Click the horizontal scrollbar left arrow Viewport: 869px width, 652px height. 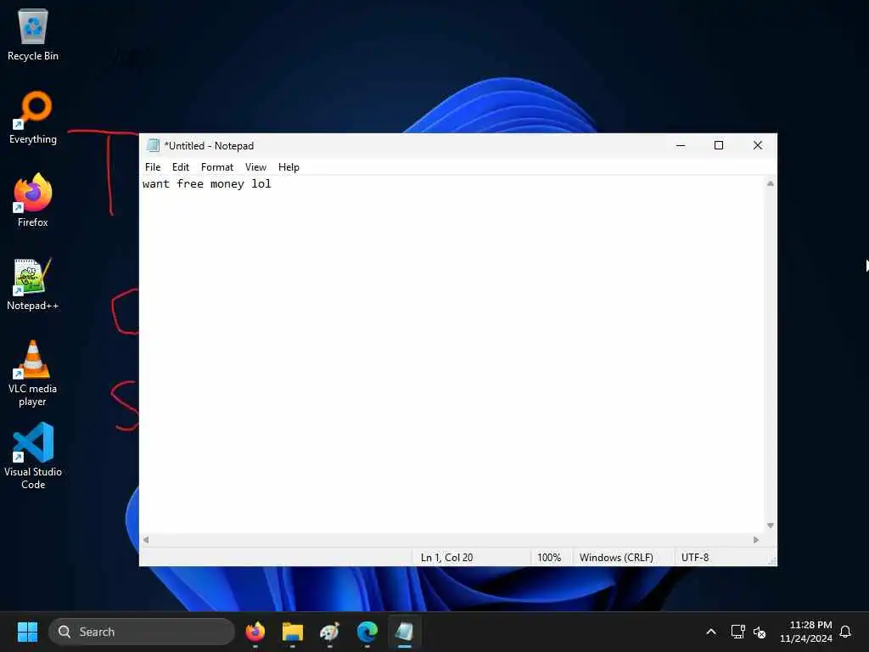pos(146,539)
